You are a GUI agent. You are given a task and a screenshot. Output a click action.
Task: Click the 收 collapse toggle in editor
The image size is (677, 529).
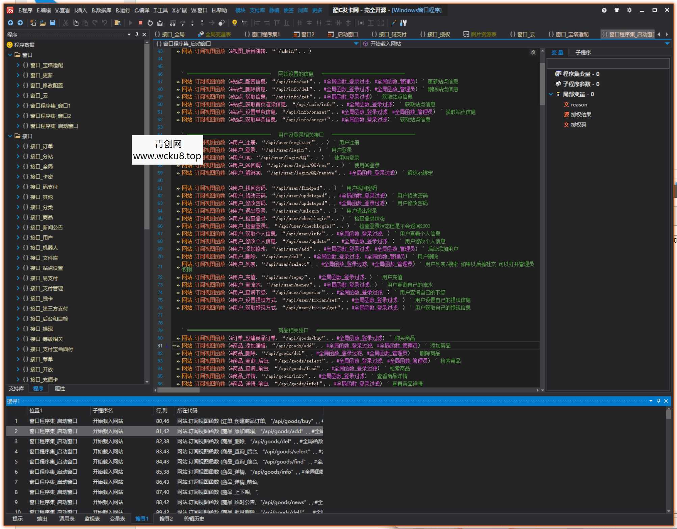click(533, 52)
